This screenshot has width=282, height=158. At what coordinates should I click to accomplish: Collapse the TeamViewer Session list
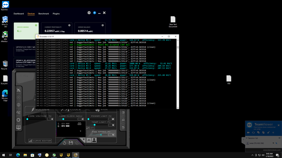[x=247, y=138]
